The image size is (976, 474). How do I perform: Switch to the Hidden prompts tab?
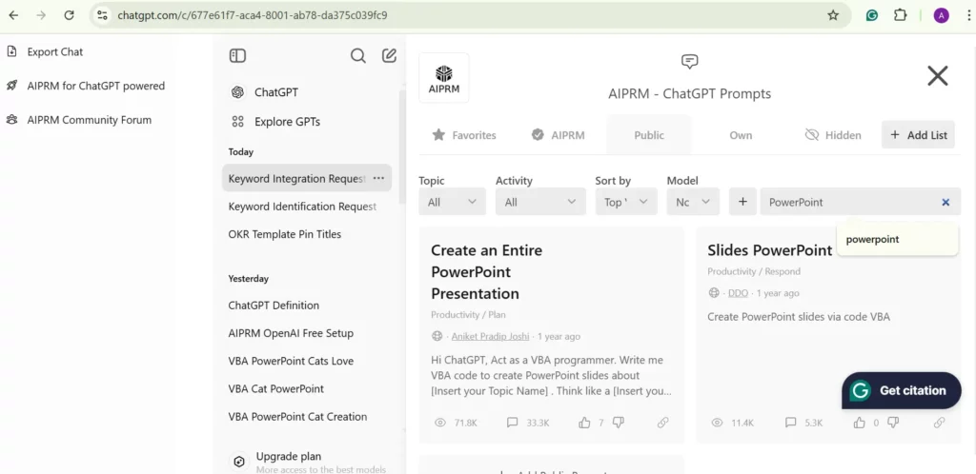[833, 135]
